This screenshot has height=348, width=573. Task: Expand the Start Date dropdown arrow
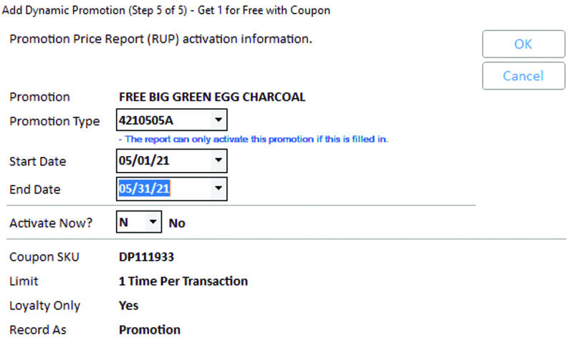[x=218, y=160]
